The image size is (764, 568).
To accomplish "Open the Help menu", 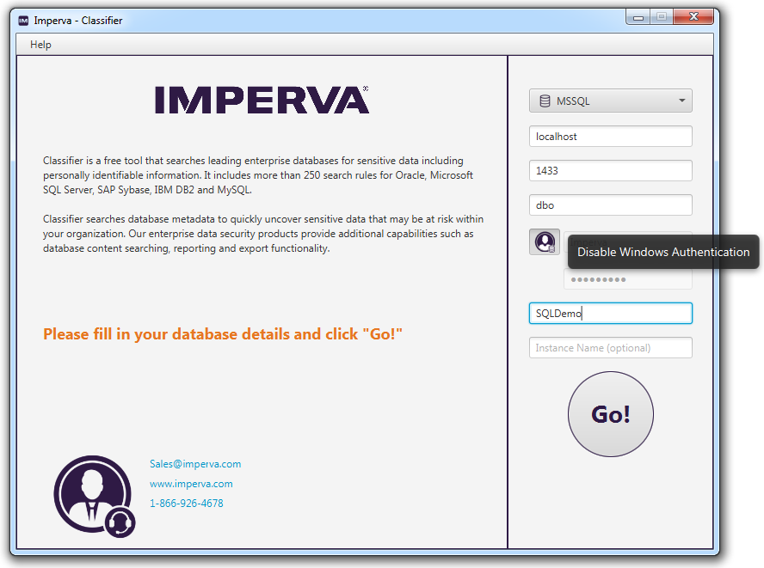I will (x=40, y=45).
